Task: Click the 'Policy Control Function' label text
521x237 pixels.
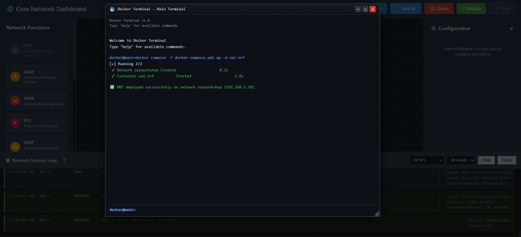Action: coord(40,126)
